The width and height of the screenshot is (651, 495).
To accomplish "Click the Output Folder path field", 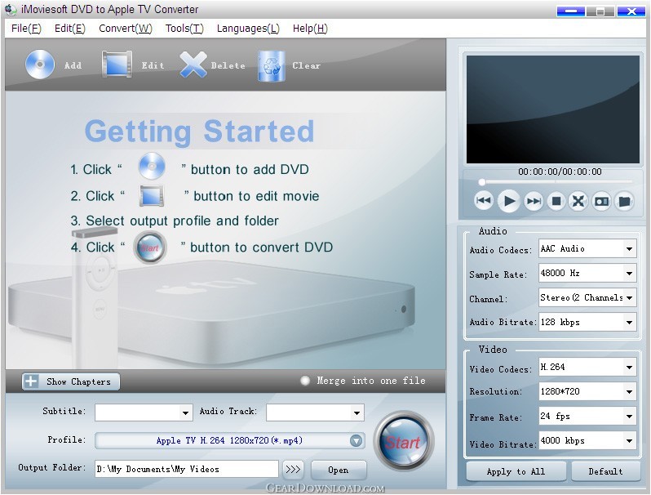I will coord(187,469).
